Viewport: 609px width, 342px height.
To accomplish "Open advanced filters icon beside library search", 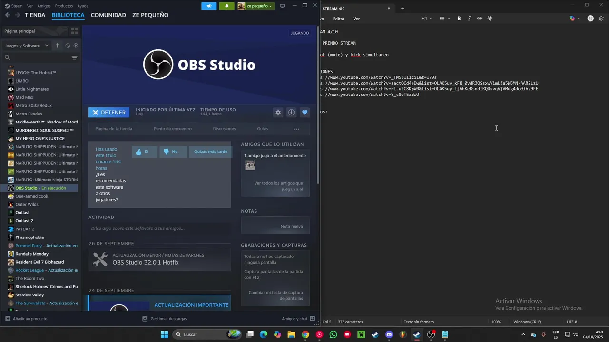I will coord(74,57).
